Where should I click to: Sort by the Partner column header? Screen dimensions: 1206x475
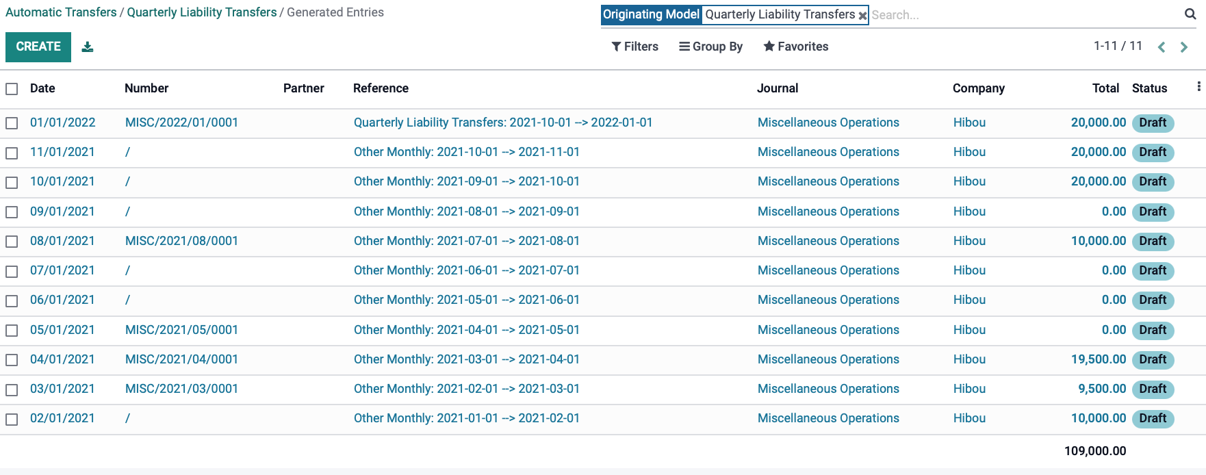304,88
